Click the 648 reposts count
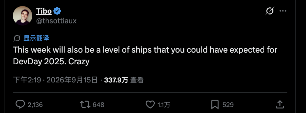The width and height of the screenshot is (306, 113). pyautogui.click(x=98, y=105)
